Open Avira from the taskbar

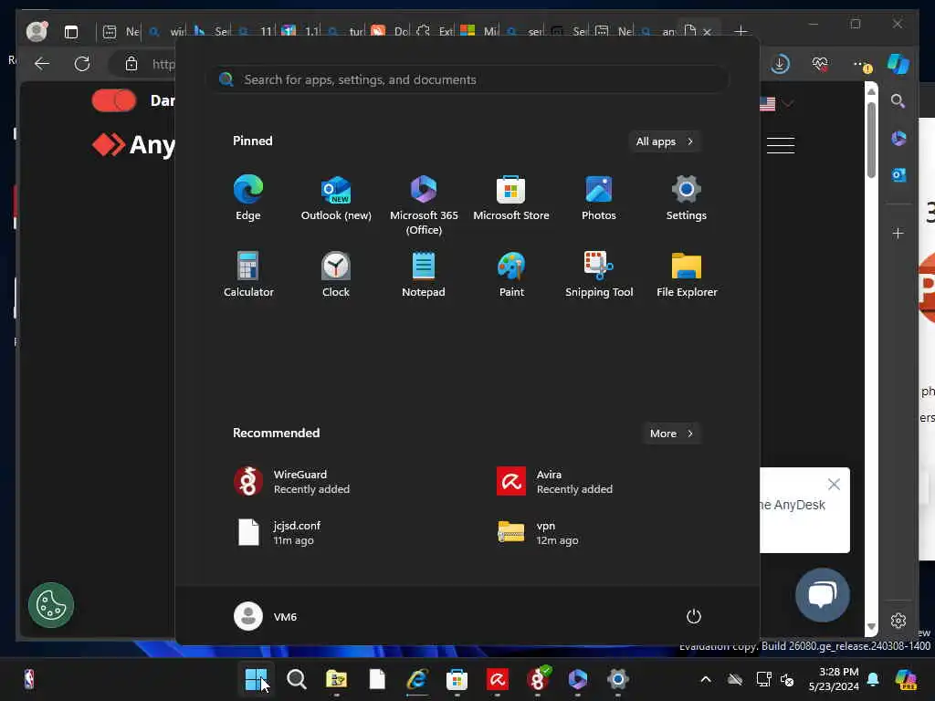point(498,679)
